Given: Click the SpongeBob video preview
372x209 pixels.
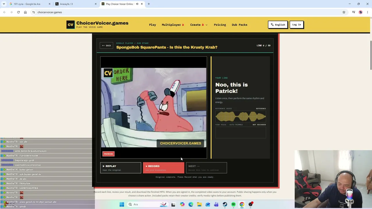Looking at the screenshot, I should tap(154, 107).
